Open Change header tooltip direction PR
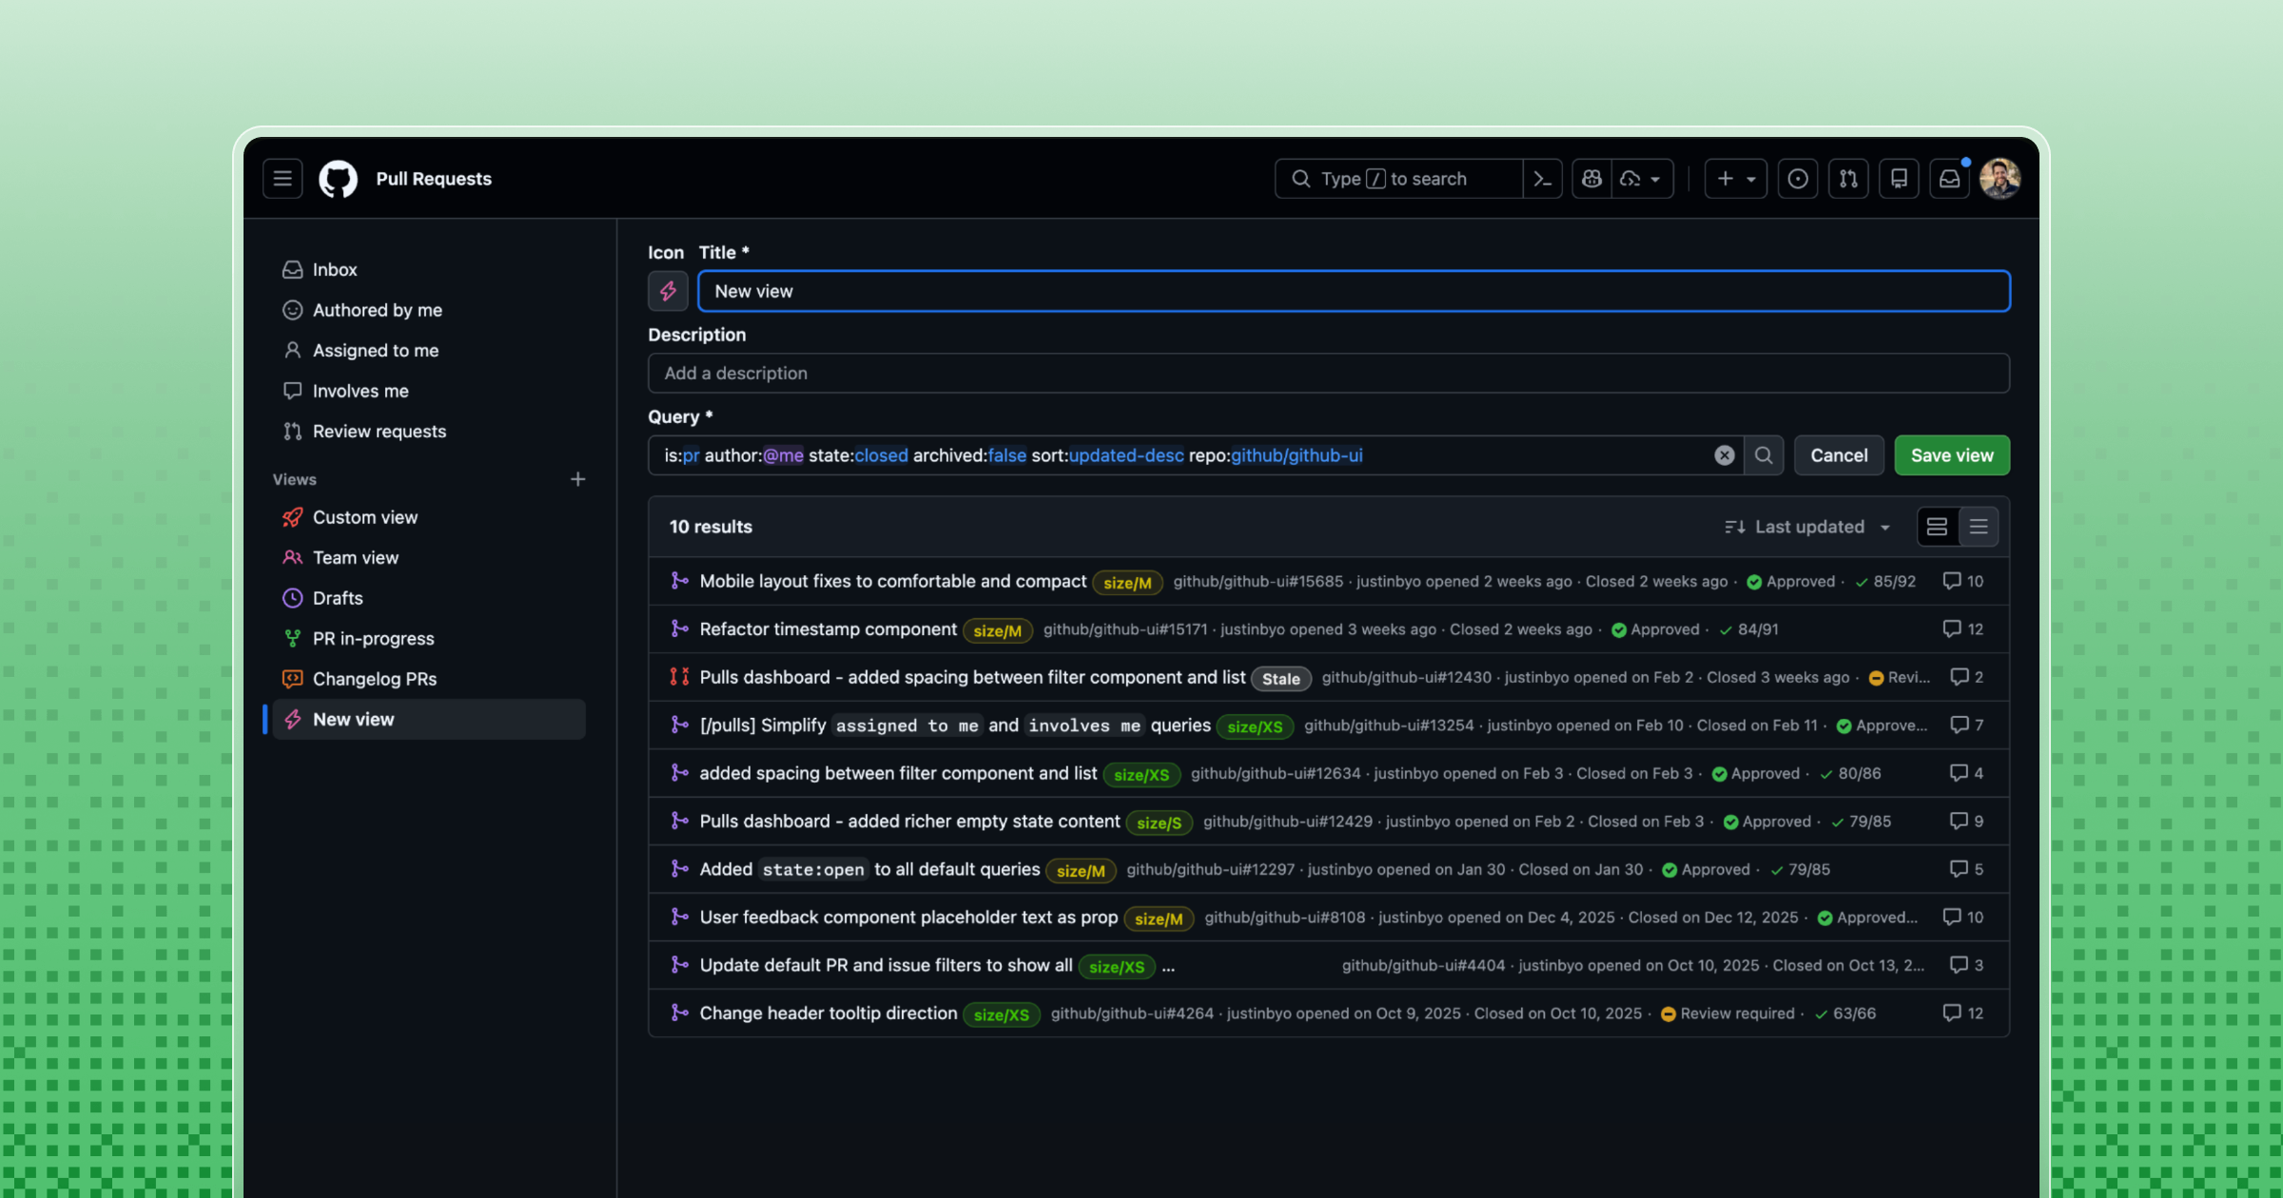Image resolution: width=2283 pixels, height=1198 pixels. click(828, 1014)
